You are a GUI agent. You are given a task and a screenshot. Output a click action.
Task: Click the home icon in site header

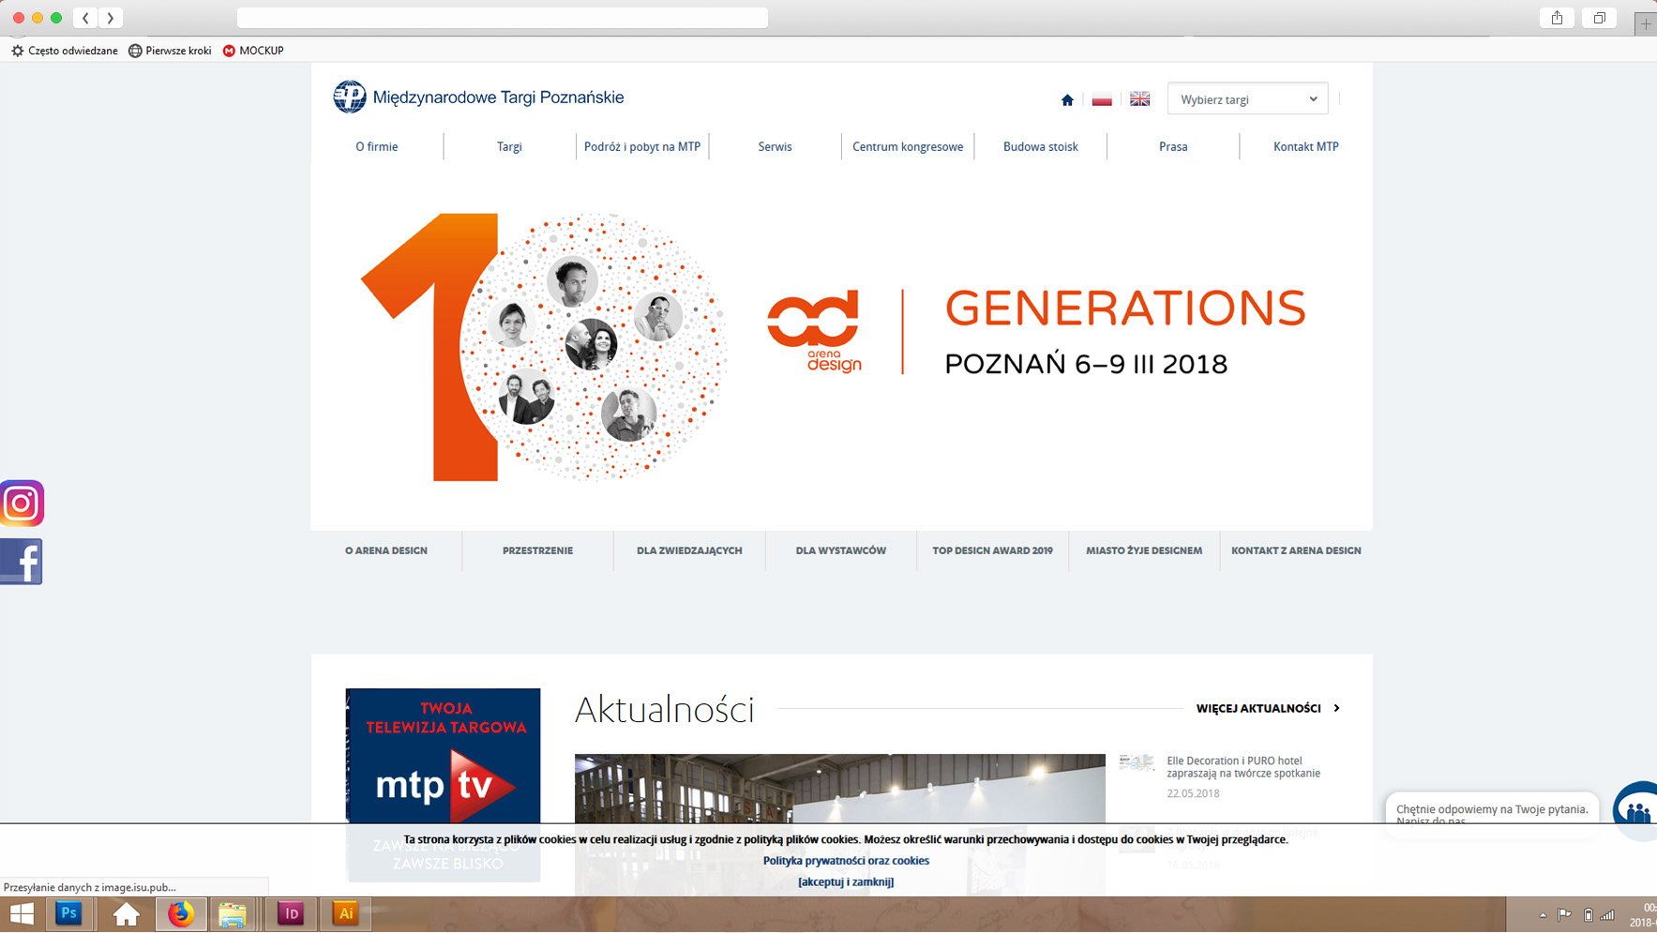coord(1067,99)
